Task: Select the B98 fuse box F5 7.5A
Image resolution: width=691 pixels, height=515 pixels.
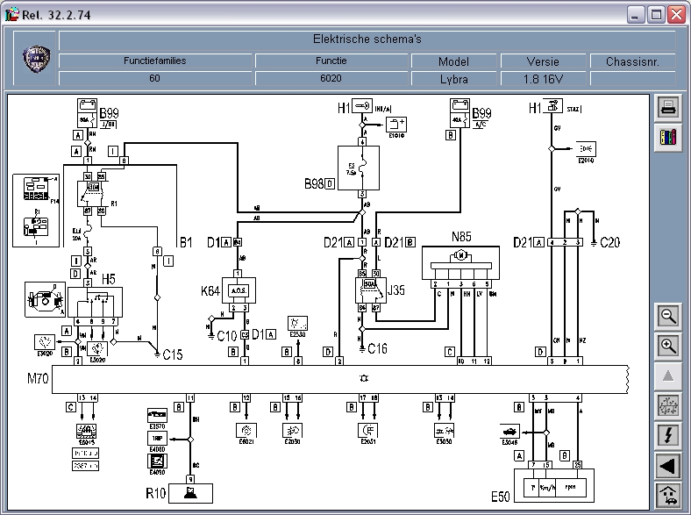Action: [x=359, y=168]
